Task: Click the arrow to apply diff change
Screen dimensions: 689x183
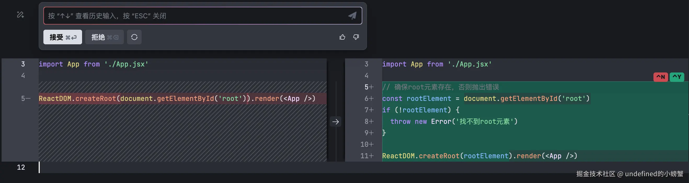Action: [x=335, y=122]
